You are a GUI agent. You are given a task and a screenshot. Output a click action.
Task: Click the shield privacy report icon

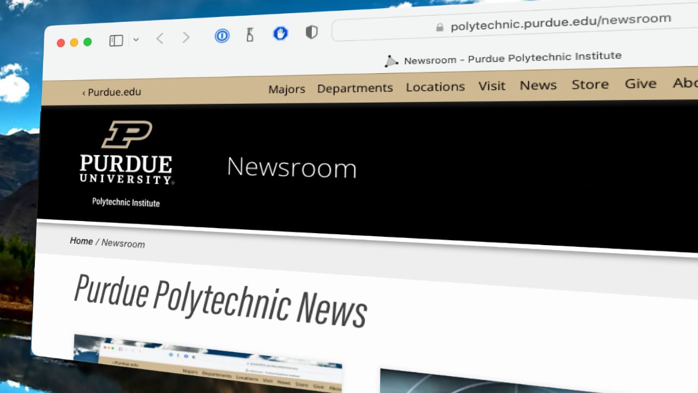tap(311, 32)
